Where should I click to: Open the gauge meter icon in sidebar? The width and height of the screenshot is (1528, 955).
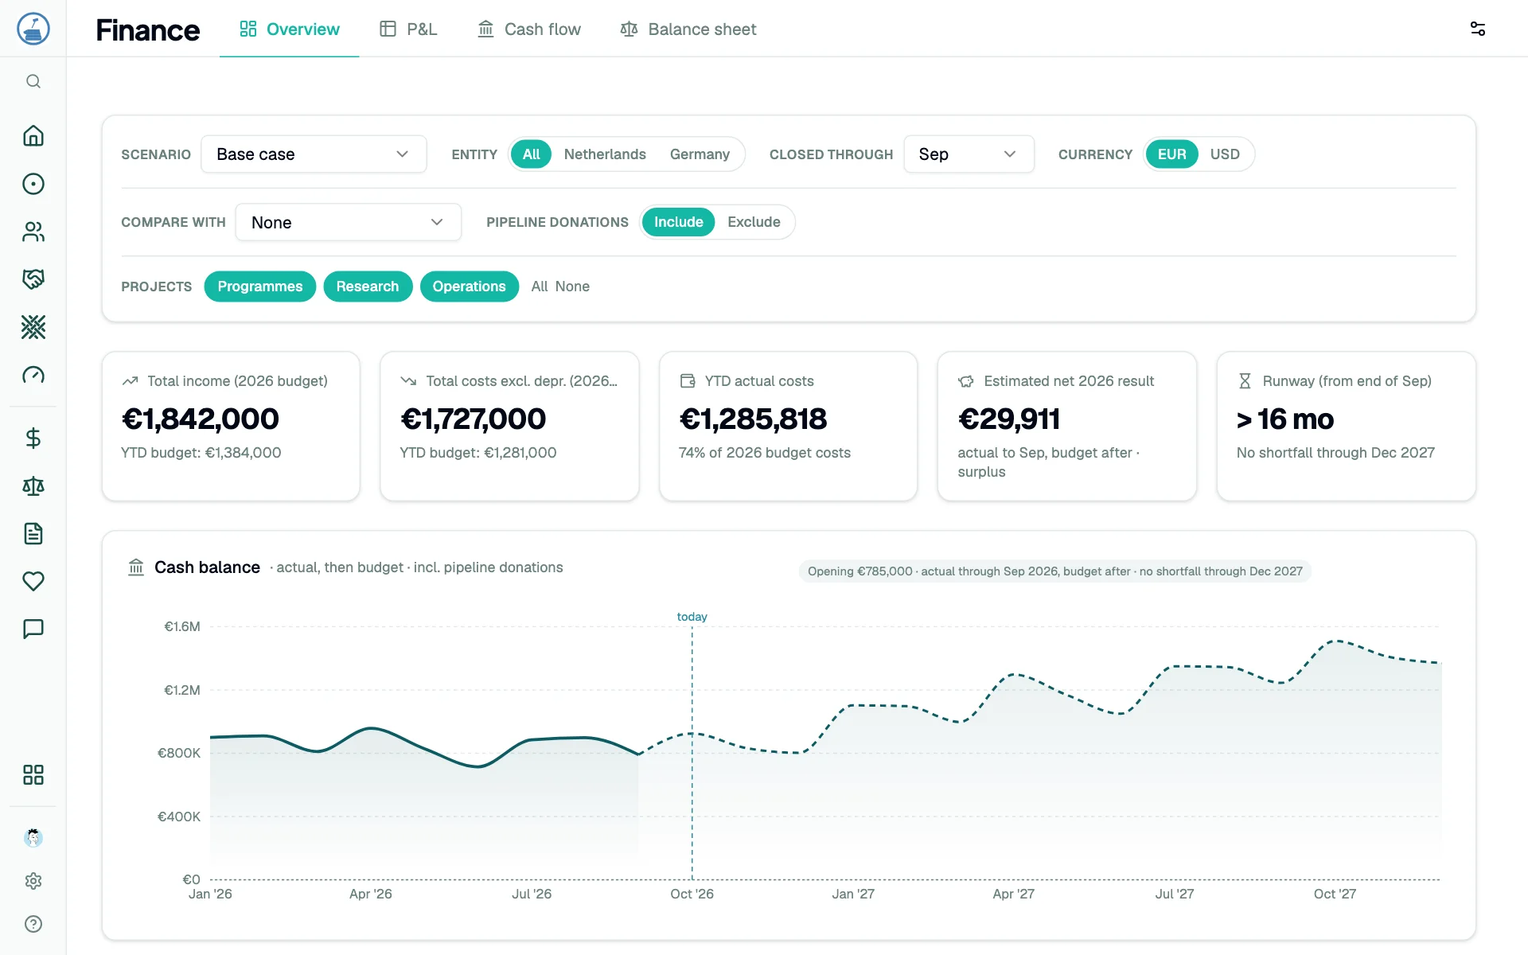[33, 375]
